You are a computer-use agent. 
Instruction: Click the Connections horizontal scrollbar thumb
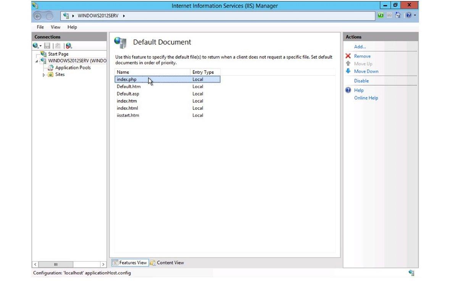[56, 264]
